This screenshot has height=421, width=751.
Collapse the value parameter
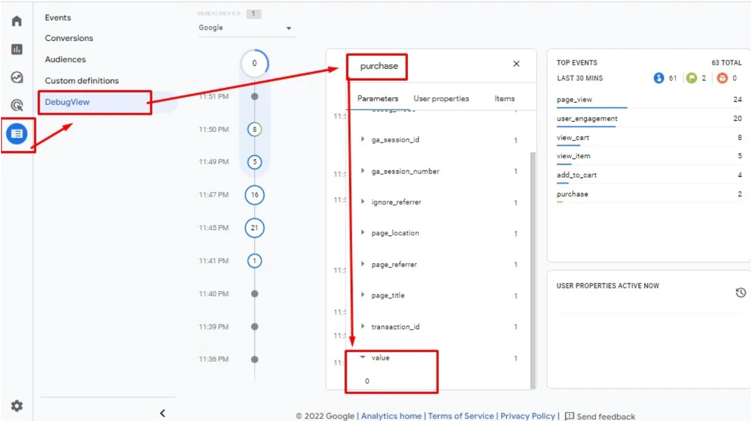pyautogui.click(x=363, y=358)
